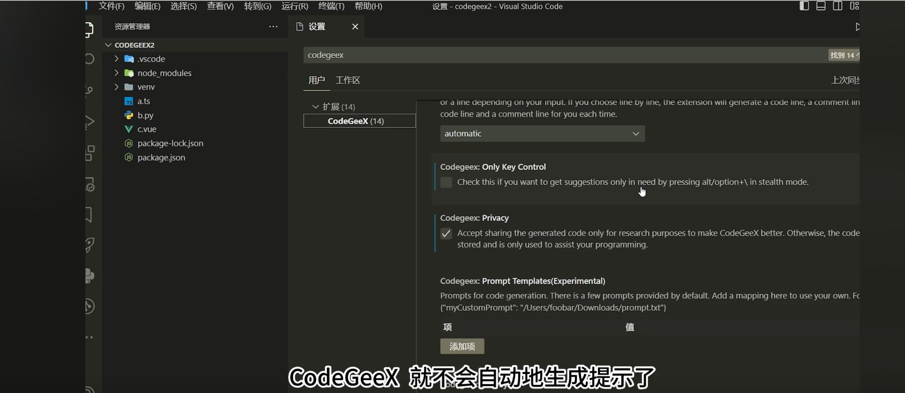Open the 转到(G) menu
The image size is (905, 393).
[257, 6]
